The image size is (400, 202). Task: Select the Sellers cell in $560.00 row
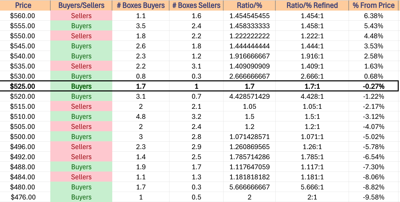click(81, 16)
